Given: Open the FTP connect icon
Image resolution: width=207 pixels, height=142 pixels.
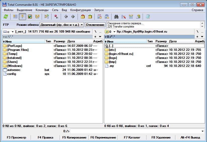Looking at the screenshot, I should [99, 17].
